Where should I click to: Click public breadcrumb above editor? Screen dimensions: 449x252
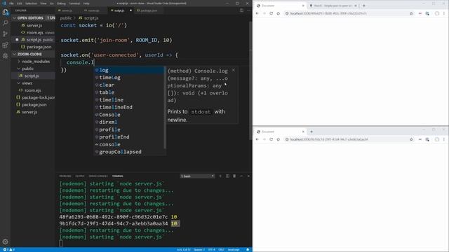pyautogui.click(x=66, y=17)
